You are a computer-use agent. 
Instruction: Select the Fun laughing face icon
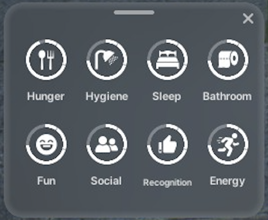[x=46, y=144]
